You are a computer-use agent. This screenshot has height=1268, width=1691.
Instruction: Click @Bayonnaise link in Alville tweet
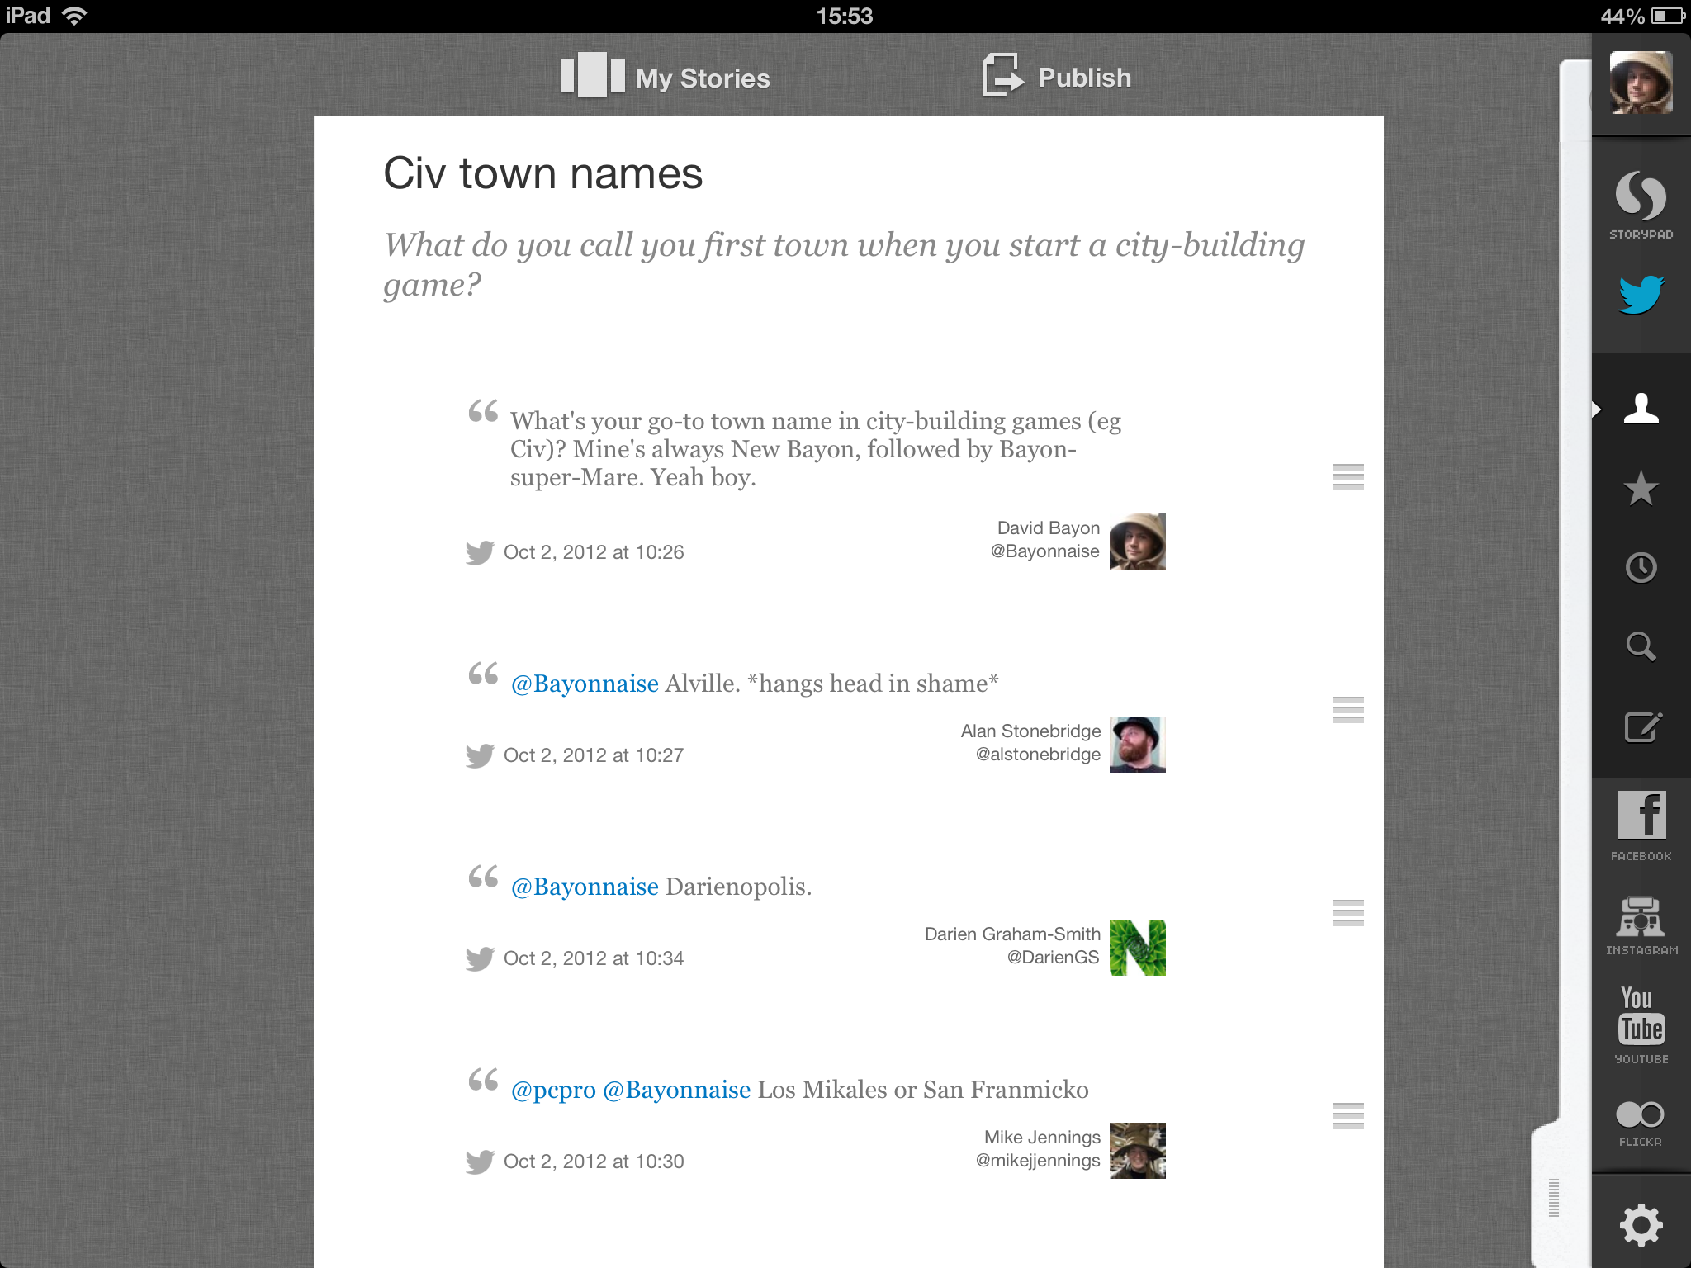[x=585, y=684]
